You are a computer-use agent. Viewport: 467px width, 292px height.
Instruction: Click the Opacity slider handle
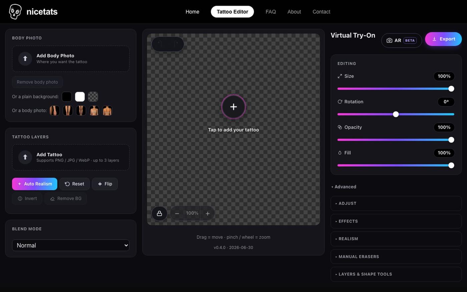tap(451, 140)
